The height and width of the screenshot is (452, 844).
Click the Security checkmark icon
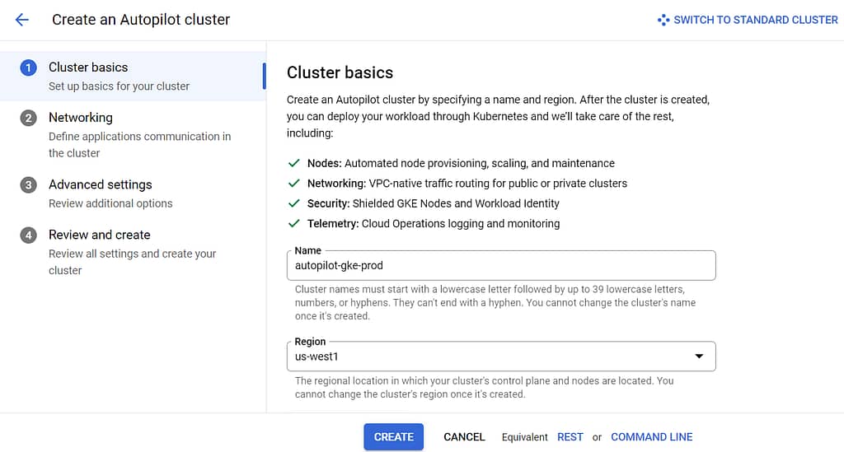coord(294,203)
